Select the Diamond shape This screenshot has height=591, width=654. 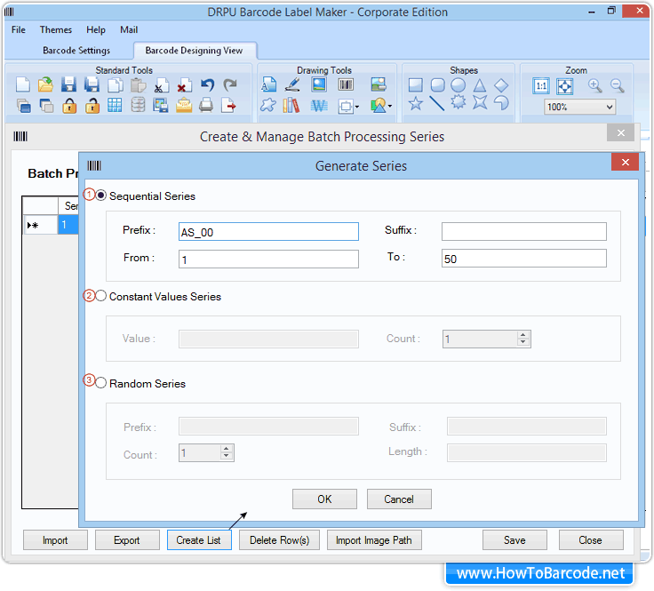(501, 85)
